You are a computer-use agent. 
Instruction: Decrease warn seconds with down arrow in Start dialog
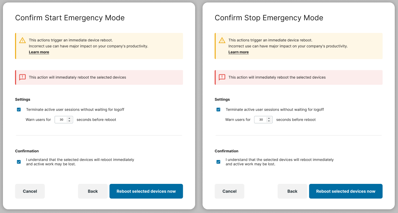point(69,121)
